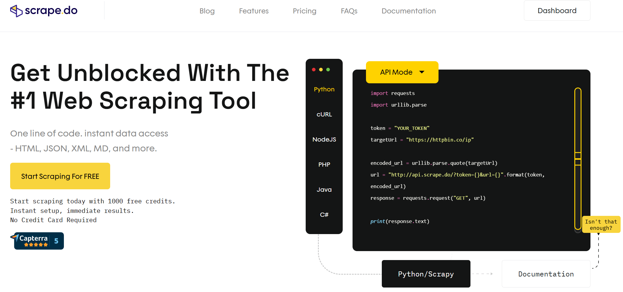Click the Capterra 5-star rating badge

coord(37,241)
